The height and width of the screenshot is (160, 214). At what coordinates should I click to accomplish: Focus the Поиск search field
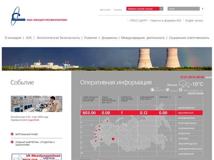point(184,9)
